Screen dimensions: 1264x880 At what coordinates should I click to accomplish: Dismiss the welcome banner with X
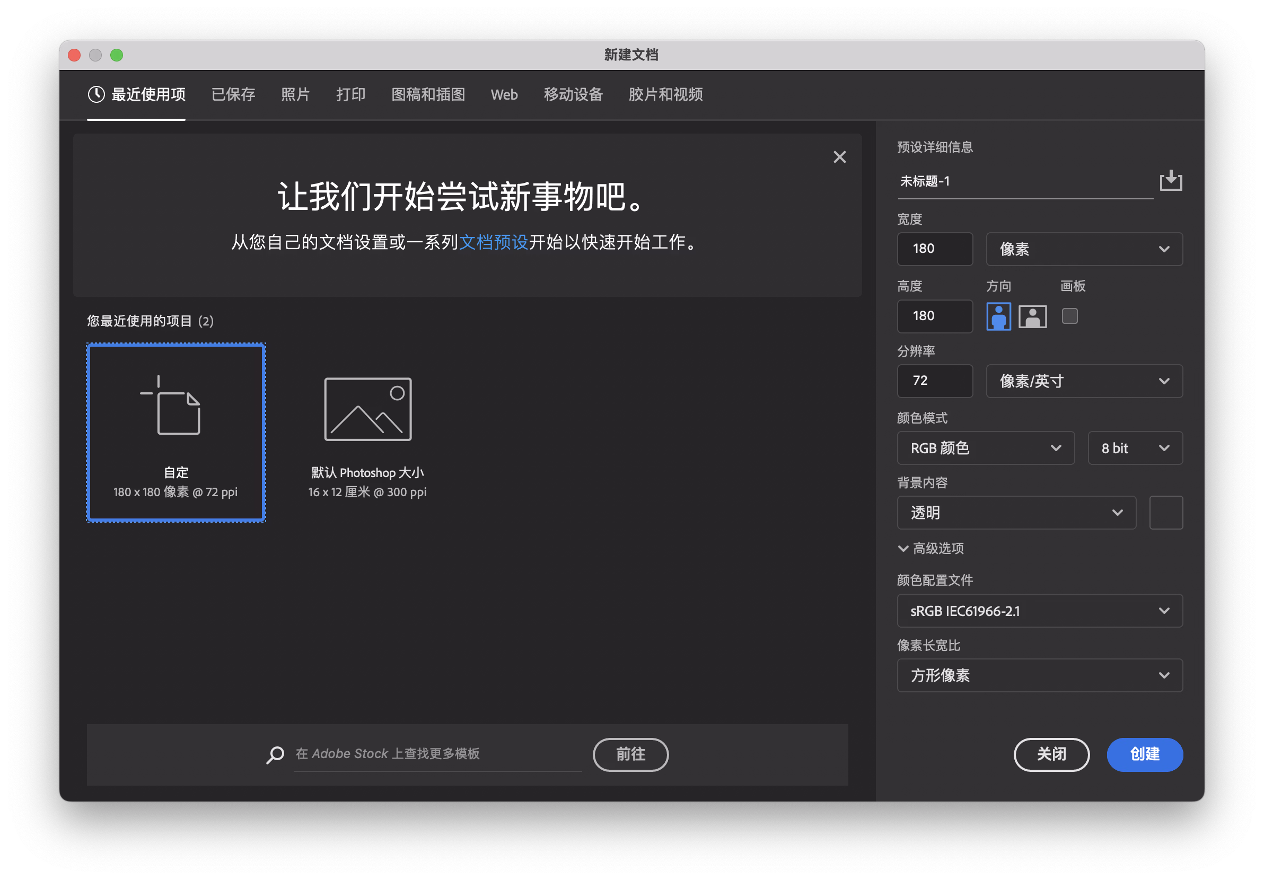click(839, 157)
